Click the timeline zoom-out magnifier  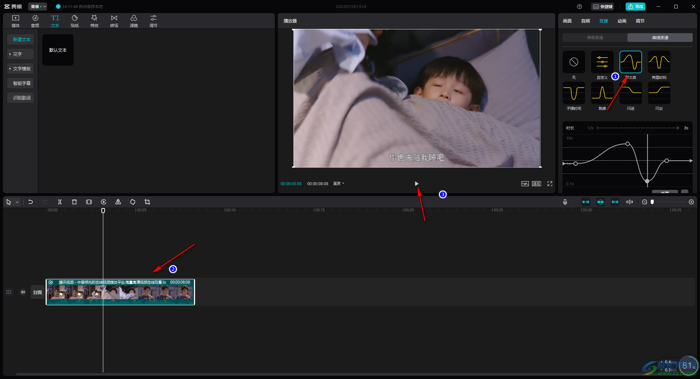click(x=645, y=202)
